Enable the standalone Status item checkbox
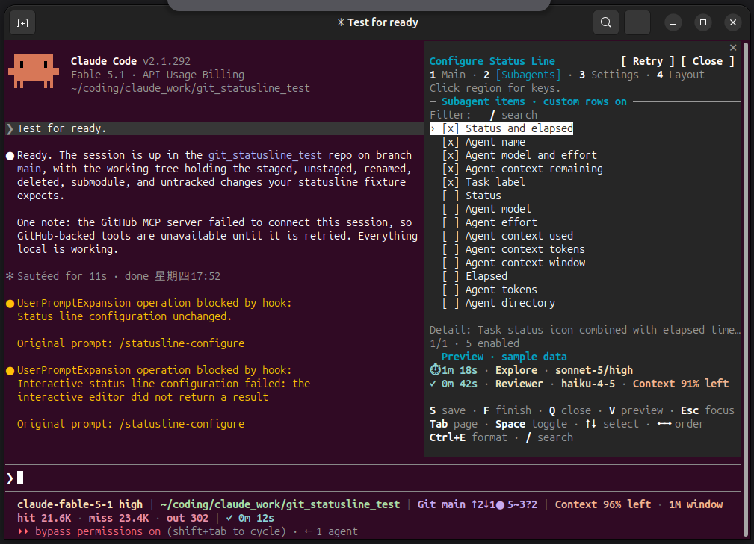754x544 pixels. click(x=451, y=196)
